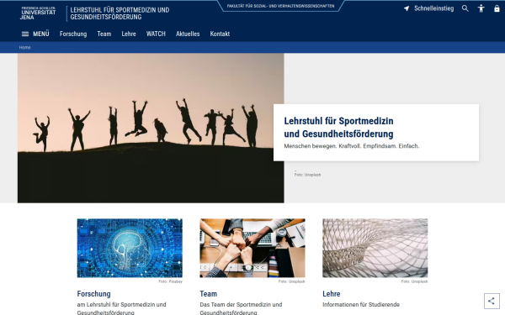Open Kontakt menu item

click(x=220, y=34)
